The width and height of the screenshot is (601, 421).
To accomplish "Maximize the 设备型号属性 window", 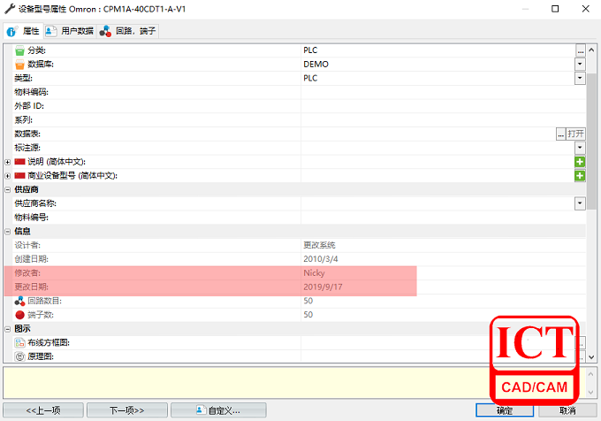I will click(555, 9).
